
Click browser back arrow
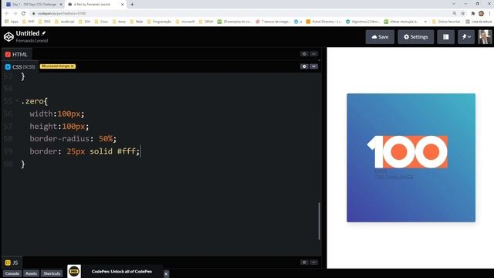pyautogui.click(x=7, y=13)
